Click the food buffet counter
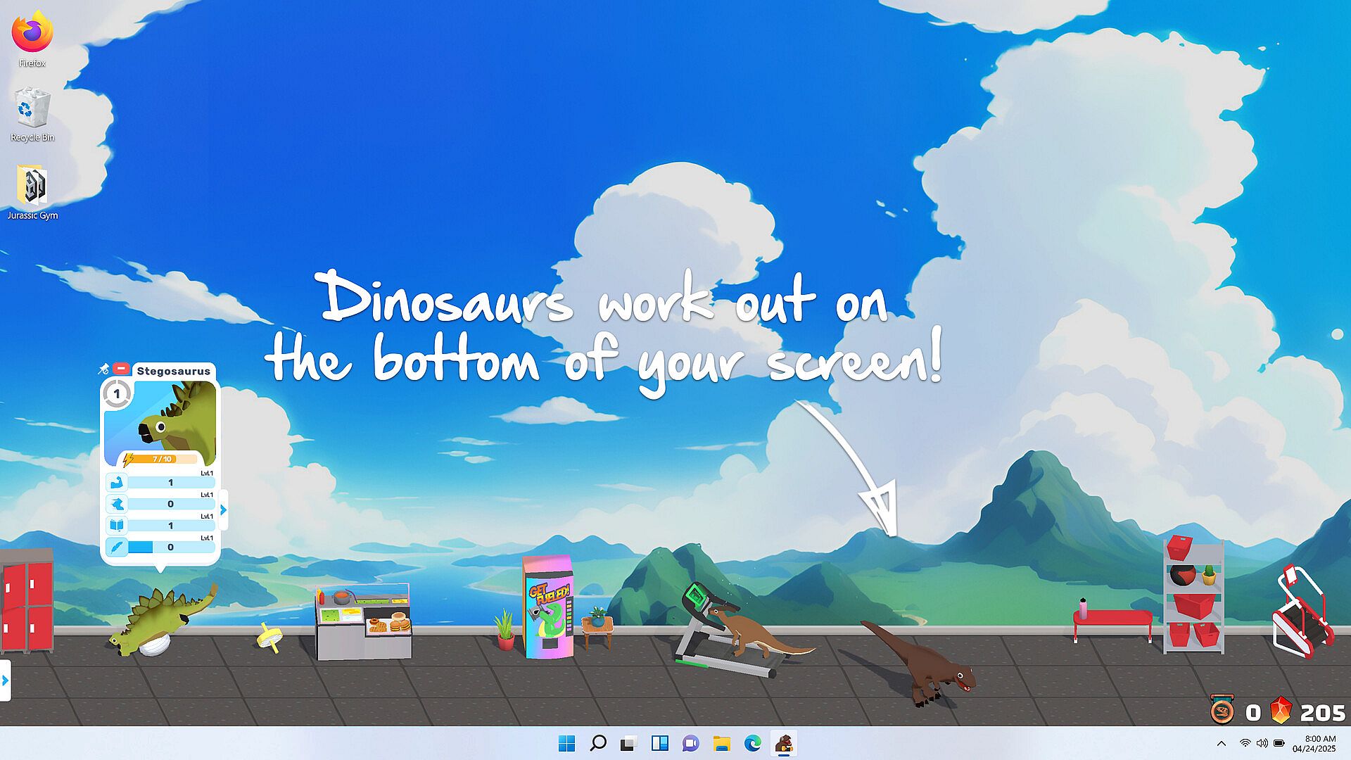This screenshot has height=760, width=1351. coord(362,623)
